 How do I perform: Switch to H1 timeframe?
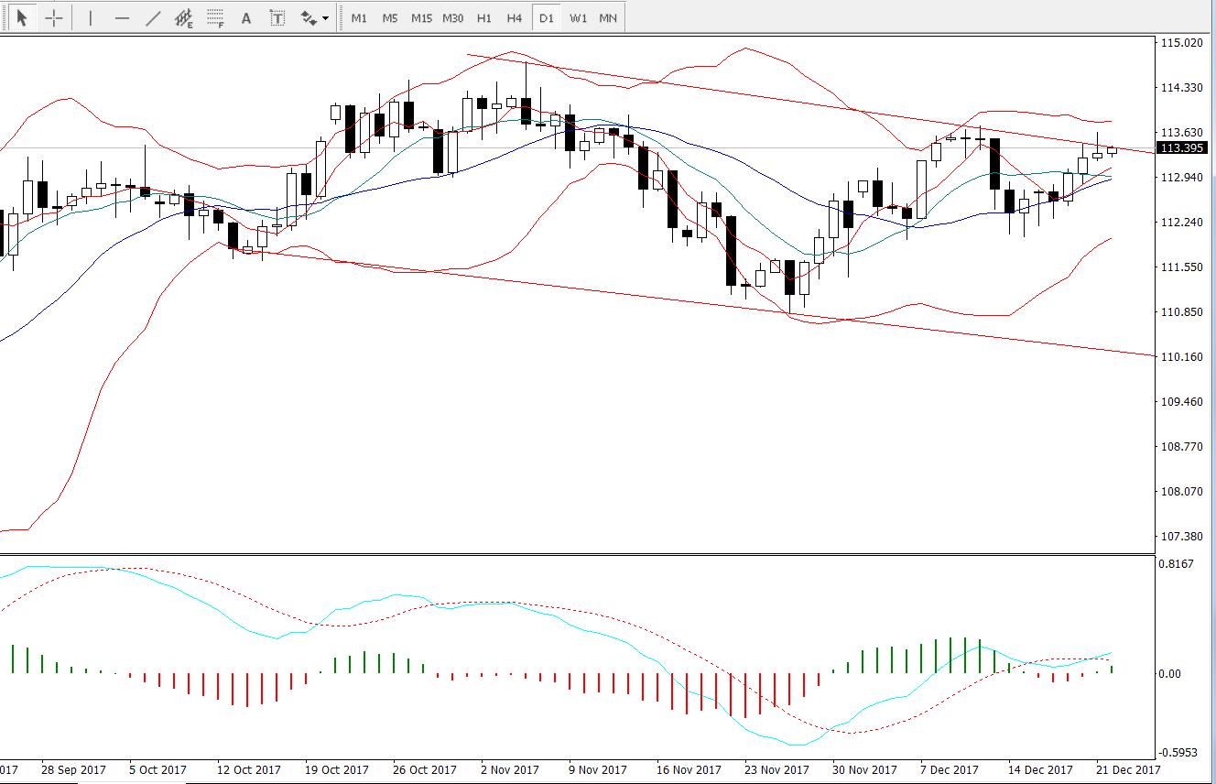point(483,17)
